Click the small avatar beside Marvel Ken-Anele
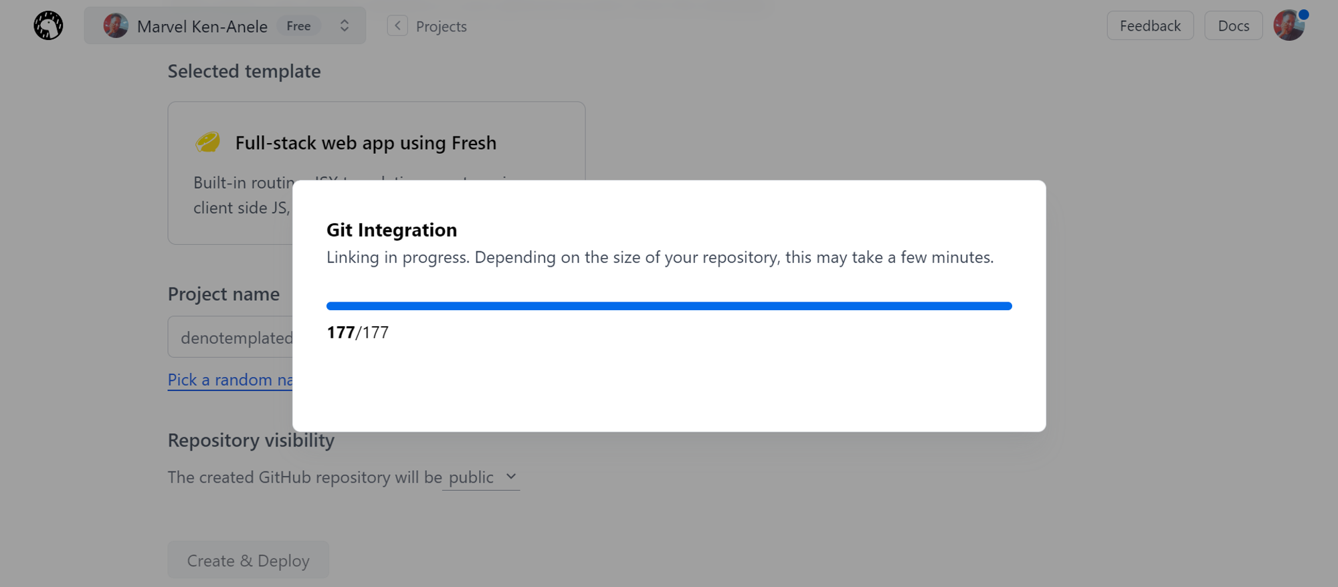Image resolution: width=1338 pixels, height=587 pixels. pyautogui.click(x=116, y=26)
